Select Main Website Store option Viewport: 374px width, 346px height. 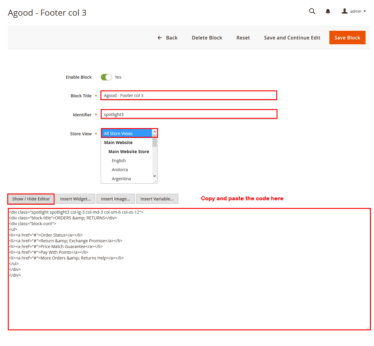click(127, 152)
